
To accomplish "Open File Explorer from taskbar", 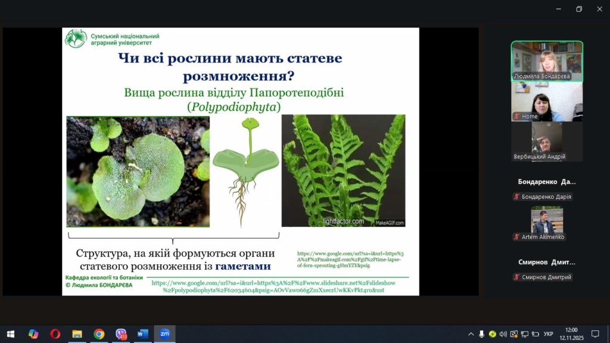I will pos(77,334).
